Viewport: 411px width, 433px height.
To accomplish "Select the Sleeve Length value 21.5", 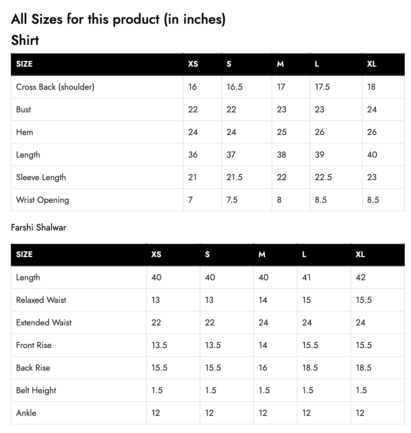I will [234, 177].
